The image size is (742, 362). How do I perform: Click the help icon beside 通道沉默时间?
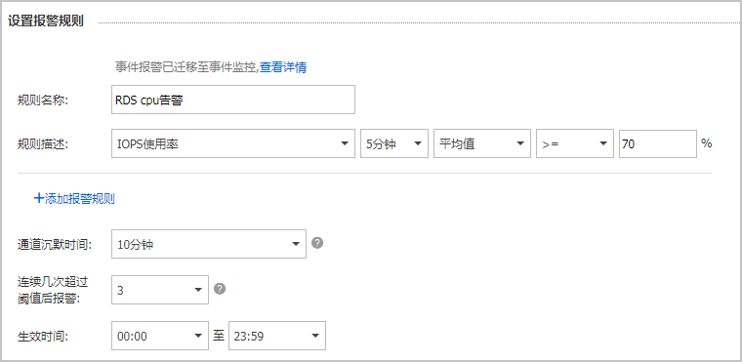point(317,243)
